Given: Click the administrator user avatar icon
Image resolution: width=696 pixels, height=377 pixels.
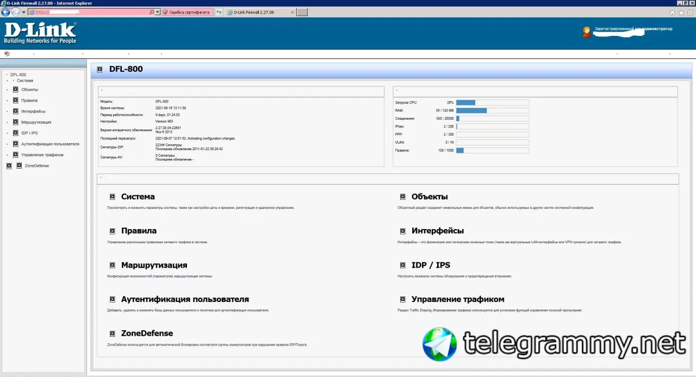Looking at the screenshot, I should click(x=587, y=32).
